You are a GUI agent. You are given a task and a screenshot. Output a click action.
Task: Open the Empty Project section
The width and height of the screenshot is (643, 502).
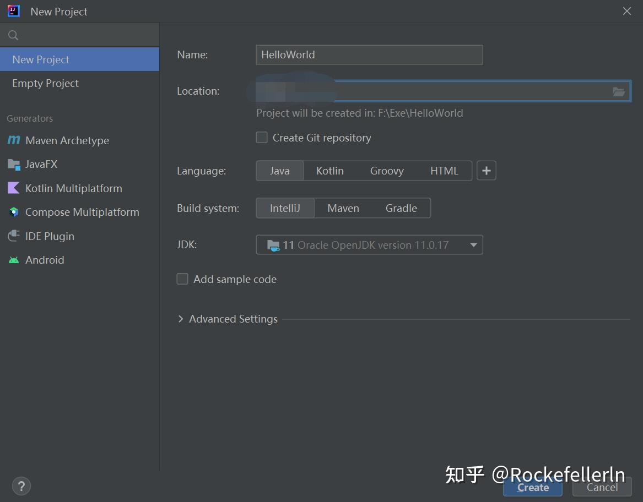(45, 83)
